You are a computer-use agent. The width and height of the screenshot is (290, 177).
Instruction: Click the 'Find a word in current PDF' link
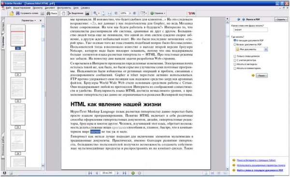point(260,170)
